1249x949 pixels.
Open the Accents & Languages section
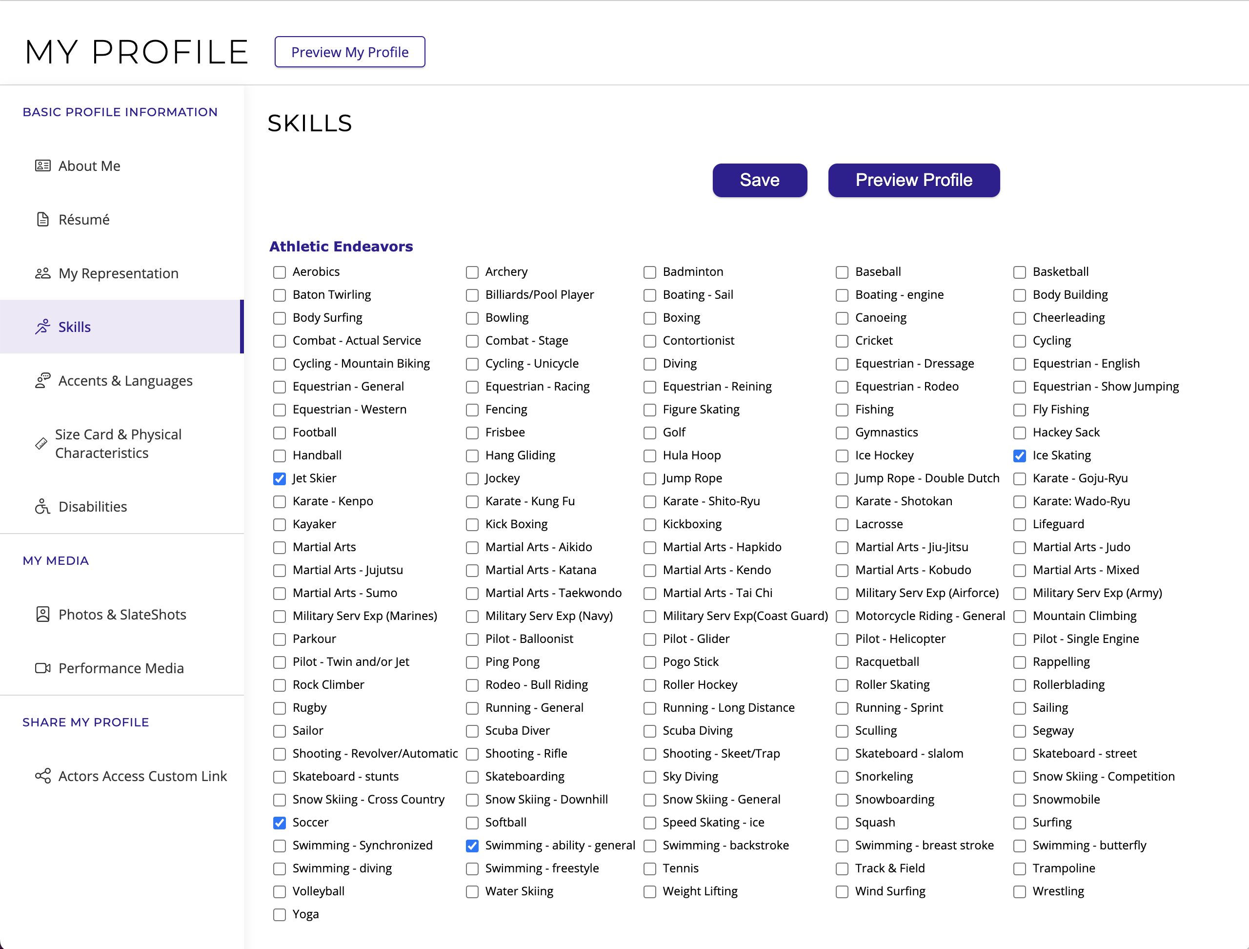125,381
